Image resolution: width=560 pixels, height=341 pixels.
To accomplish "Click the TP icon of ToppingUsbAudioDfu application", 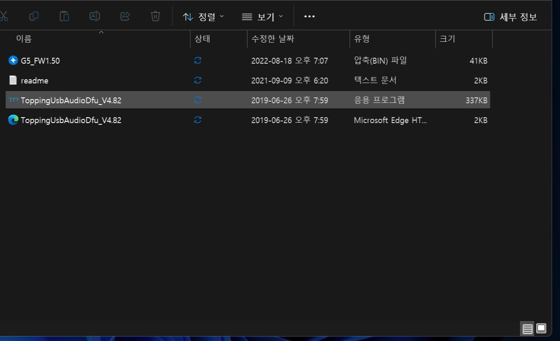I will (13, 100).
